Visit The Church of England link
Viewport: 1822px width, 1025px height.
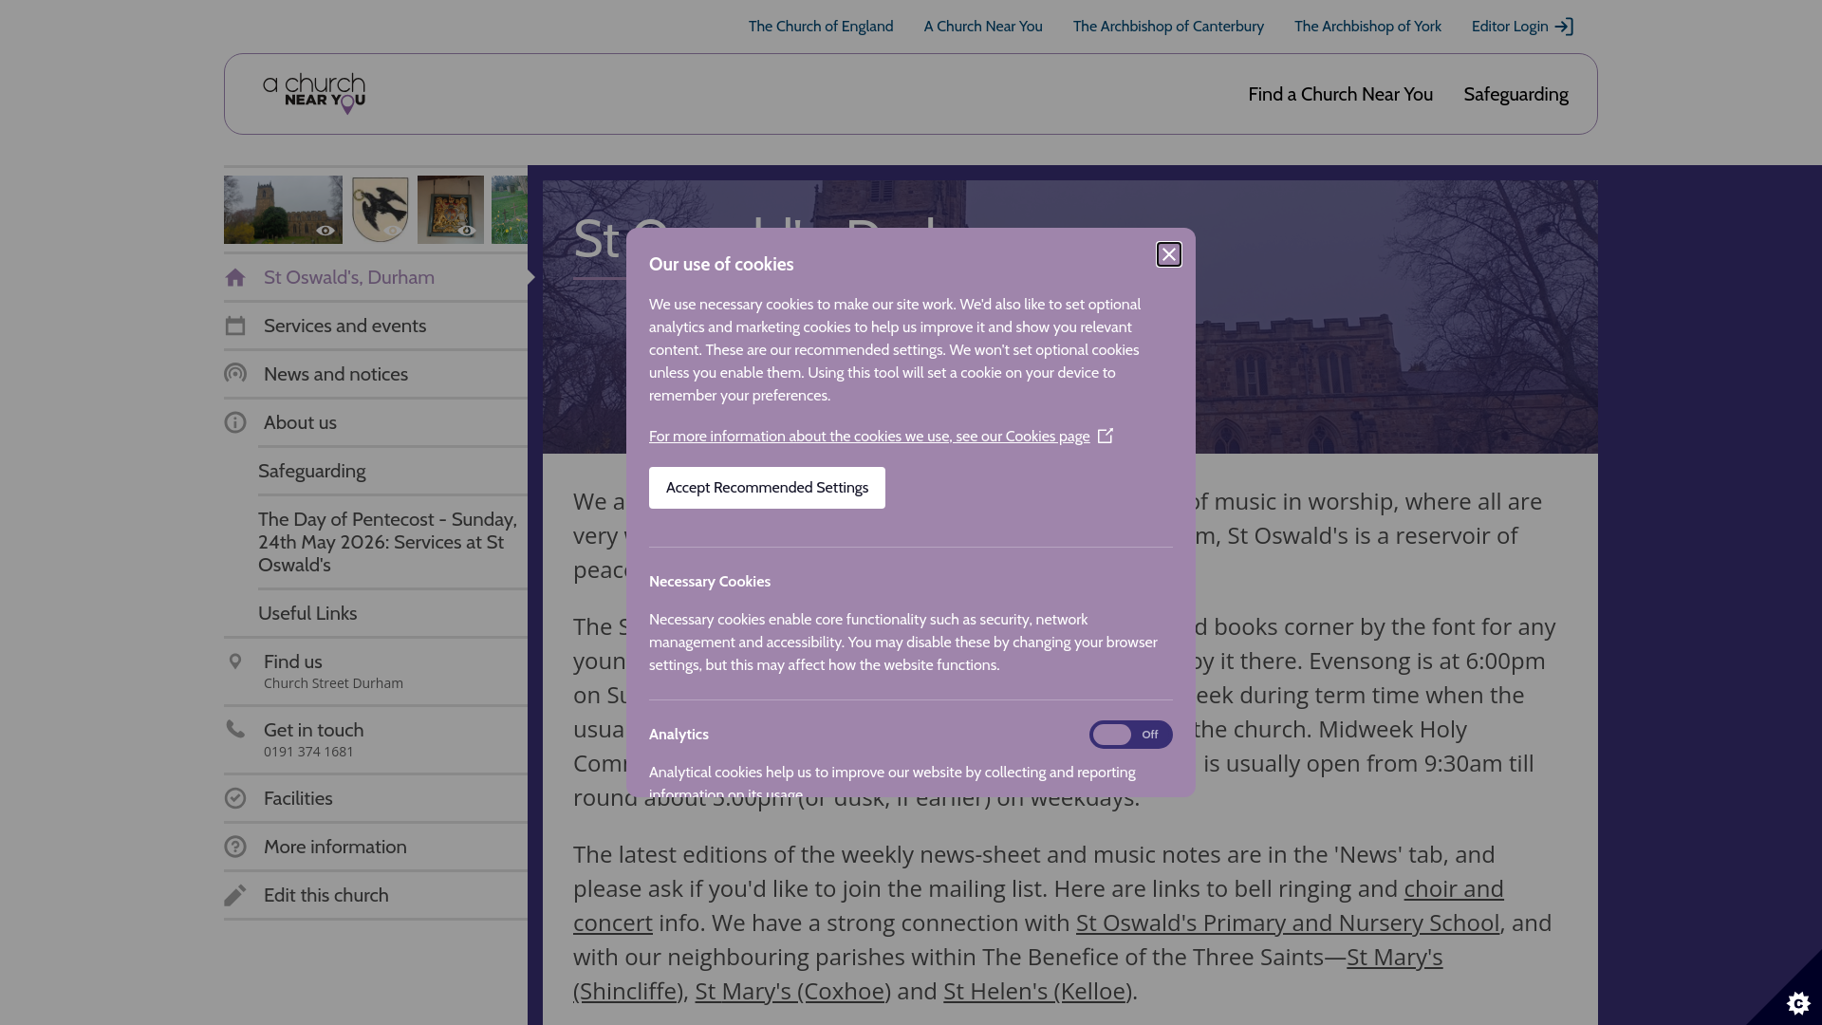821,27
